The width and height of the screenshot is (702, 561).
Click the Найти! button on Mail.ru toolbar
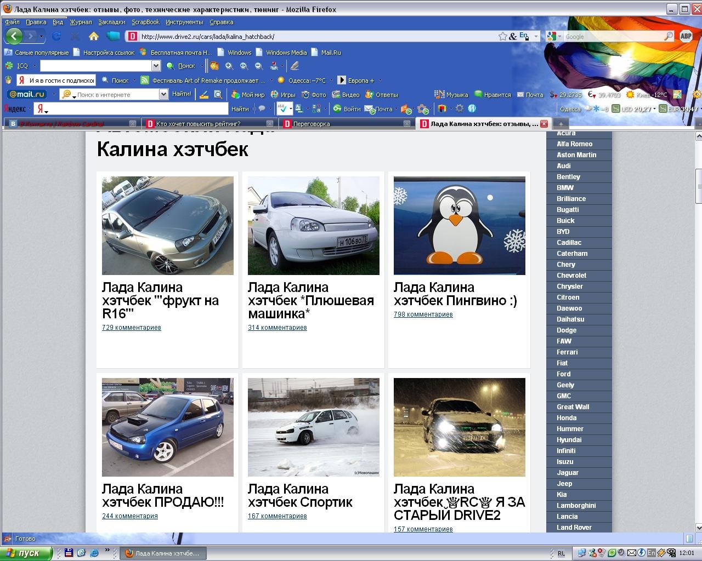pos(182,94)
